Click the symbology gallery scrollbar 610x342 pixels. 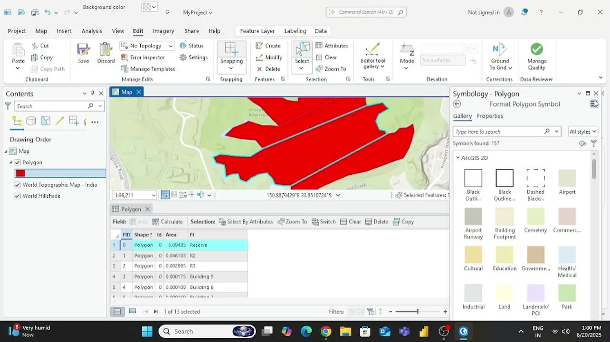click(594, 169)
